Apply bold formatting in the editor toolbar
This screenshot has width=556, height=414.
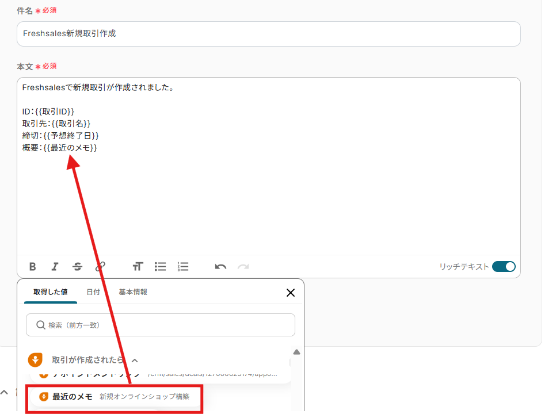coord(32,266)
